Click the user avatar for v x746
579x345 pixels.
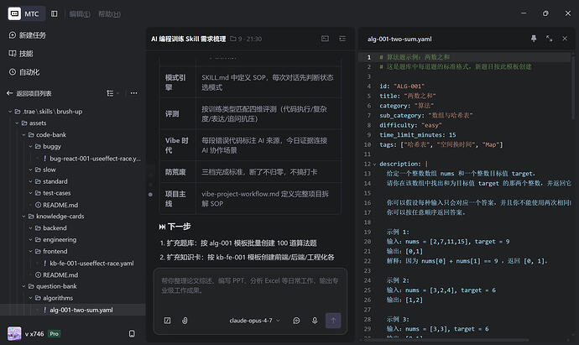14,333
